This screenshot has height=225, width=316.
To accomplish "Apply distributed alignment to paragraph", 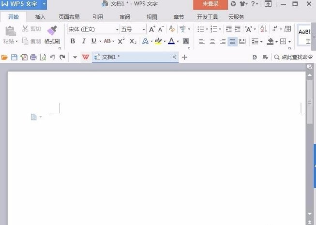I will [x=242, y=41].
